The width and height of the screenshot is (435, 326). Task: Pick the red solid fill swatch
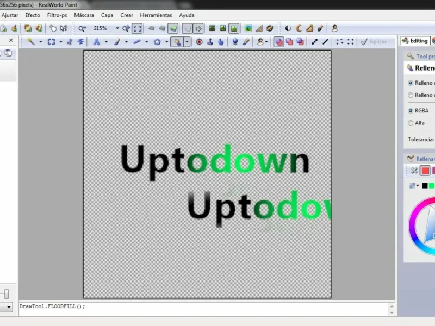(425, 171)
